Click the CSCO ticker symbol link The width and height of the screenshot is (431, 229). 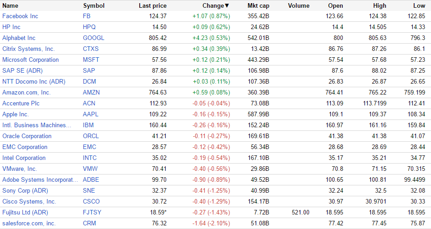click(91, 202)
